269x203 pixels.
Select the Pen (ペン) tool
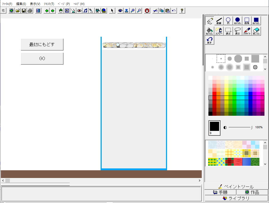click(x=210, y=21)
